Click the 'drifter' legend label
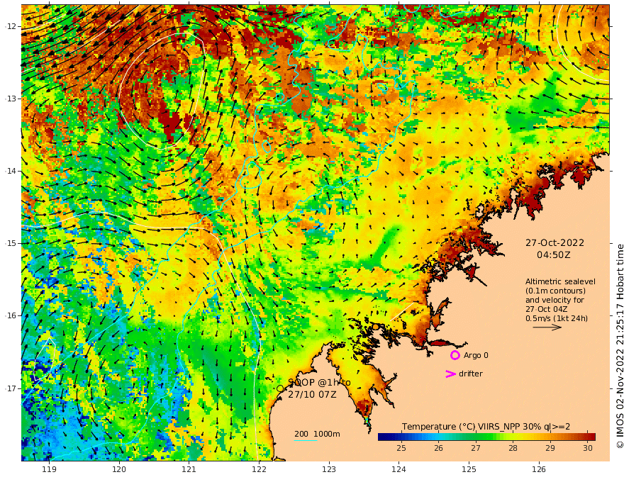The image size is (624, 482). click(x=471, y=374)
